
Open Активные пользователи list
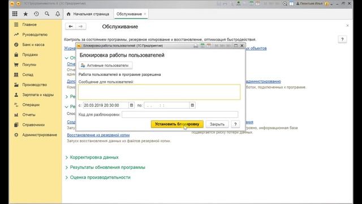pos(106,66)
